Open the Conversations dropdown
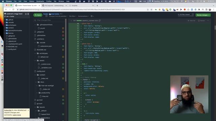This screenshot has height=121, width=216. click(83, 16)
